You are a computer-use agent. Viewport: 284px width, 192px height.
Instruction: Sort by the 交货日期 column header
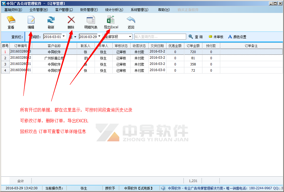157,46
